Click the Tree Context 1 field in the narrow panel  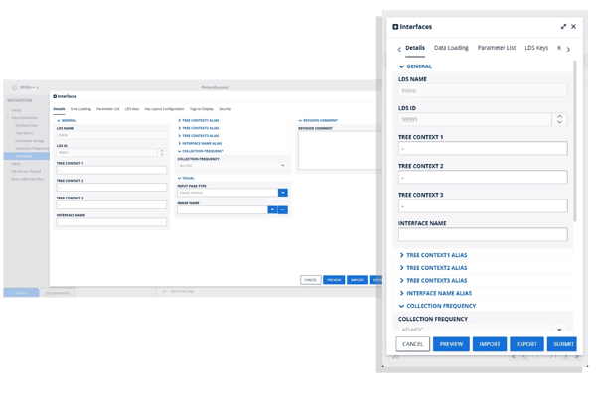pyautogui.click(x=483, y=148)
